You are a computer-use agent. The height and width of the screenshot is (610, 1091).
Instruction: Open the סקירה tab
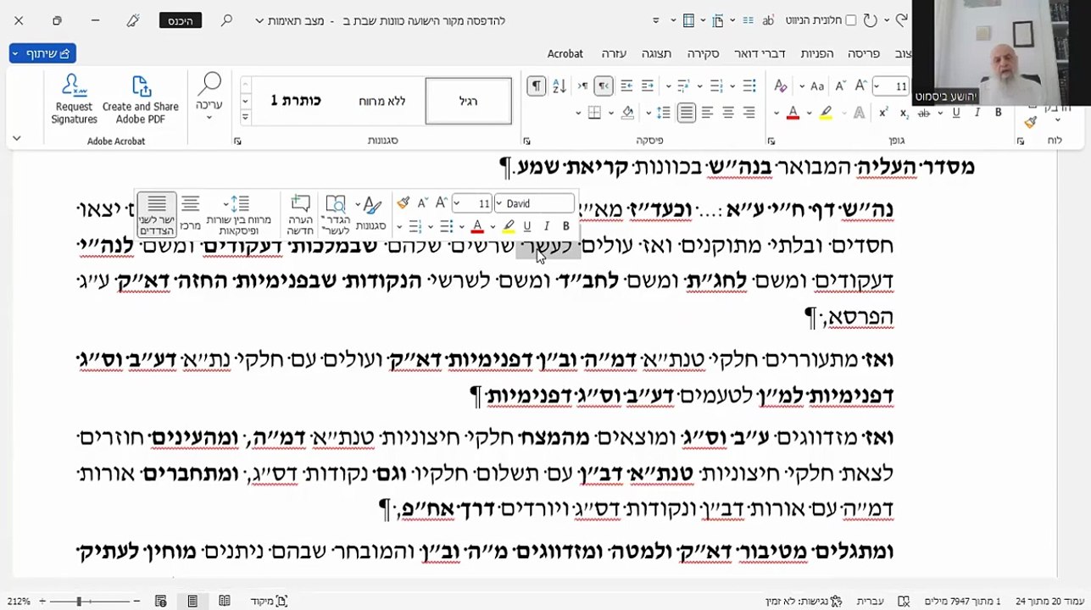coord(703,53)
